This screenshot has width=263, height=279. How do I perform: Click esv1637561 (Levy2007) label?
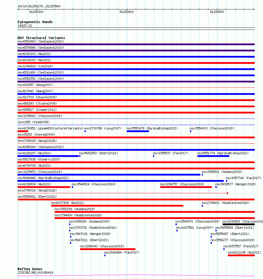point(195,228)
